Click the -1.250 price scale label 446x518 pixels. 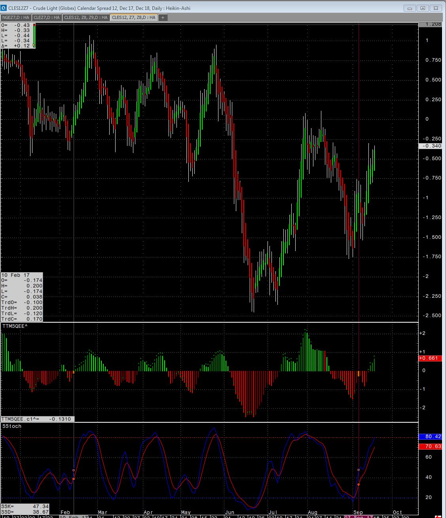(x=432, y=217)
